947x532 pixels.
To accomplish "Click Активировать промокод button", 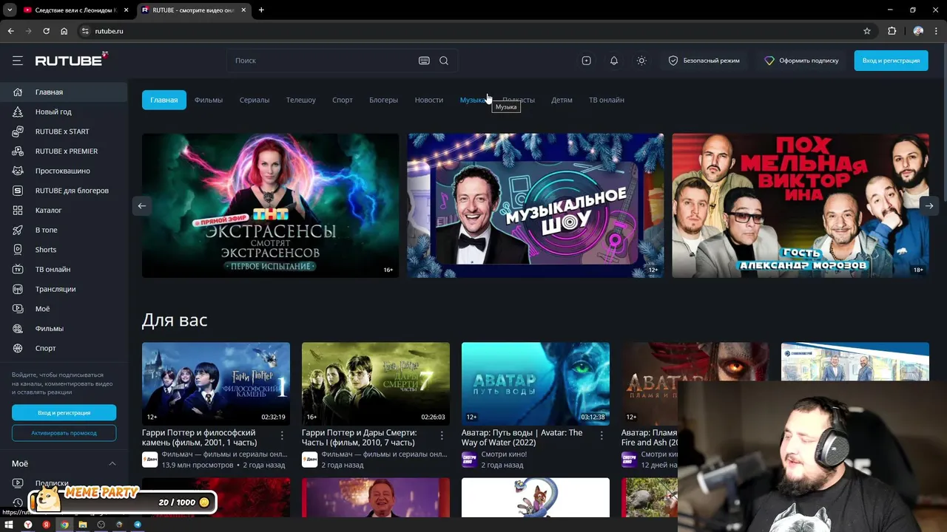I will click(64, 433).
